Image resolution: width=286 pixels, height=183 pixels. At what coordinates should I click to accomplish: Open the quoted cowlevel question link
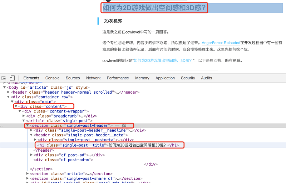point(162,61)
